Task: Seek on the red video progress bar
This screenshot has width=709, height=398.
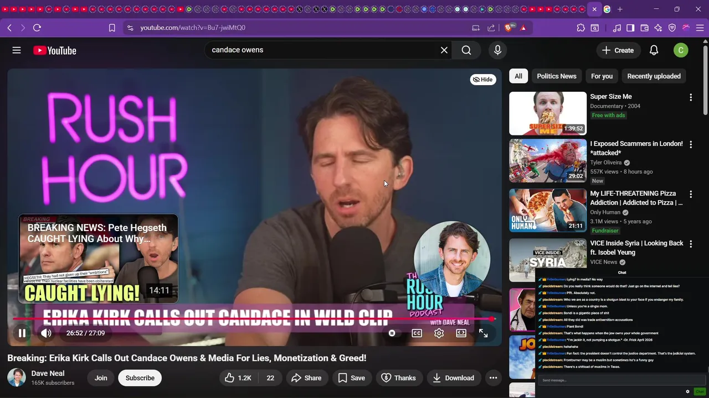Action: pos(254,319)
